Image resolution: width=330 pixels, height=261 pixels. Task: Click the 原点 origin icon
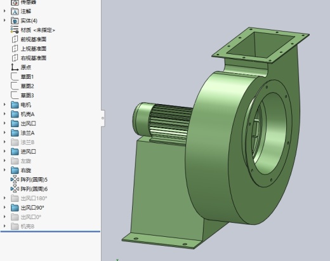tap(15, 67)
